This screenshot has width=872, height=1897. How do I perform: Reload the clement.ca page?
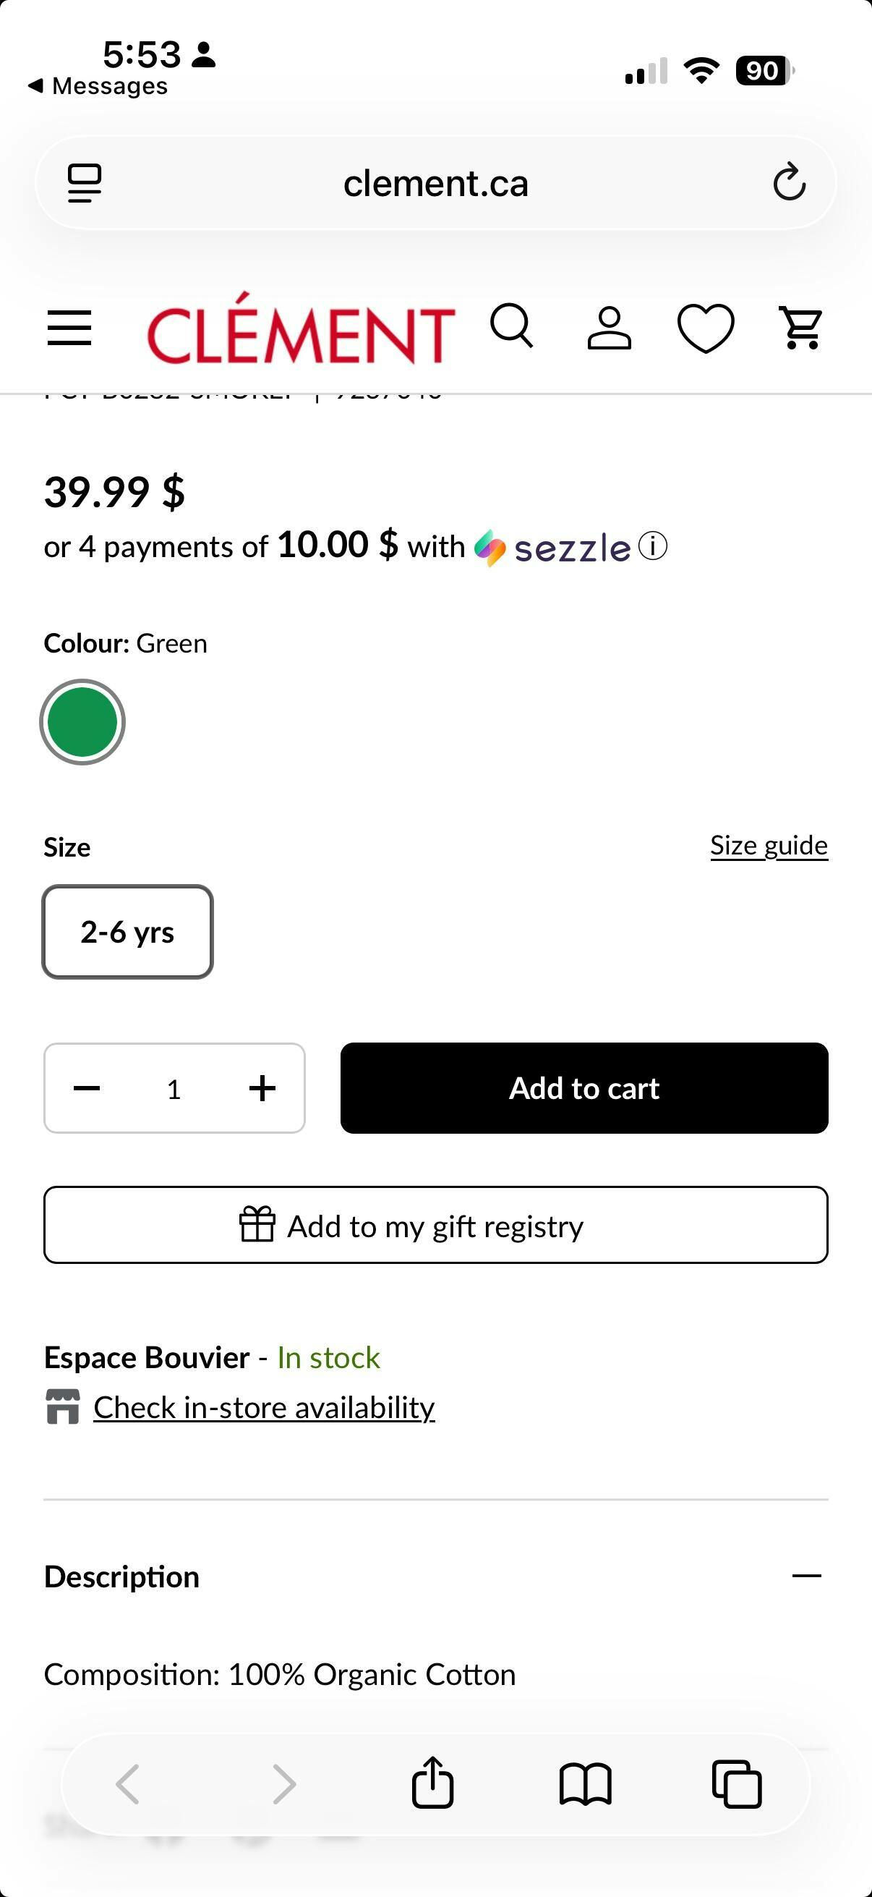click(x=789, y=182)
